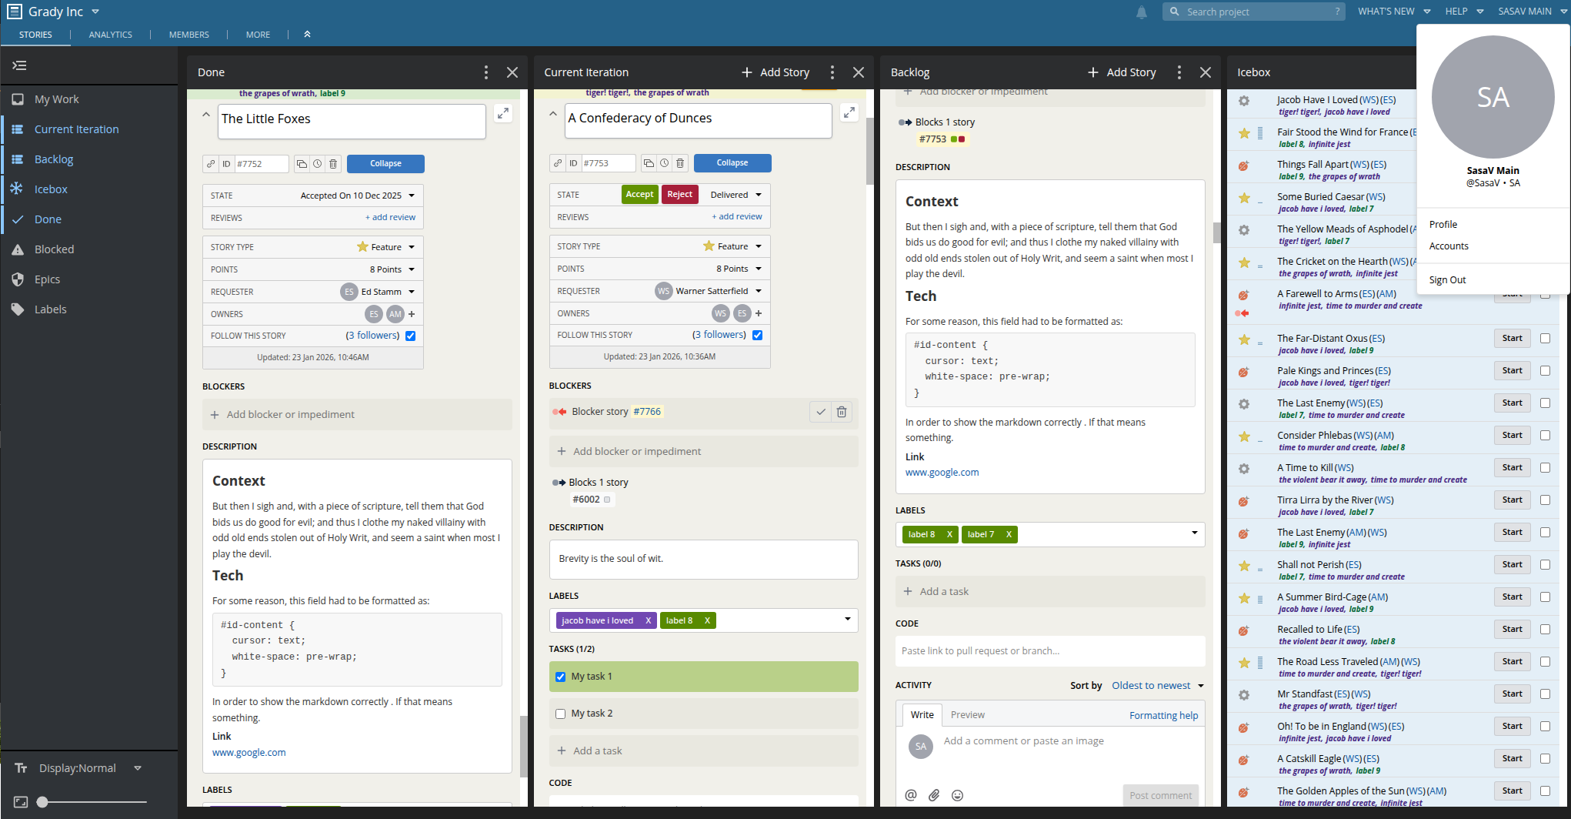Copy link for story #7752
The width and height of the screenshot is (1571, 819).
[211, 164]
